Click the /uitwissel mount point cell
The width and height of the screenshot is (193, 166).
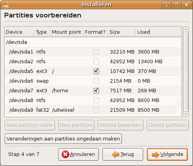63,110
